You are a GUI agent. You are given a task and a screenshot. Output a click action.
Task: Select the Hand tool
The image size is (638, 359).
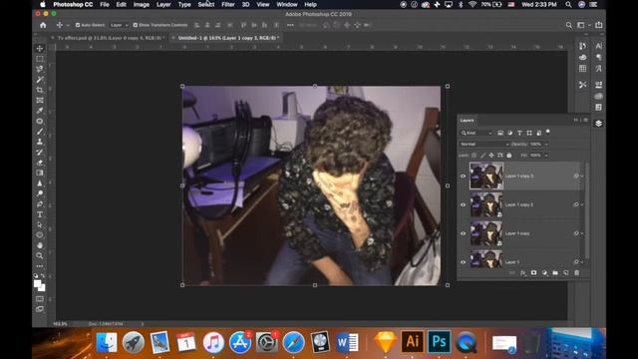[x=40, y=245]
